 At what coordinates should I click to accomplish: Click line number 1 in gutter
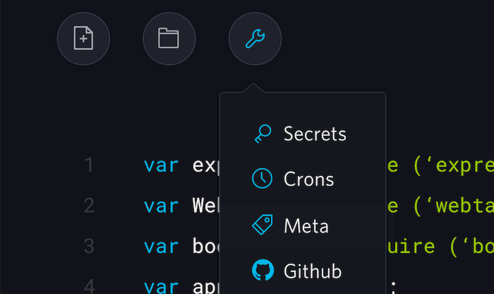point(89,165)
